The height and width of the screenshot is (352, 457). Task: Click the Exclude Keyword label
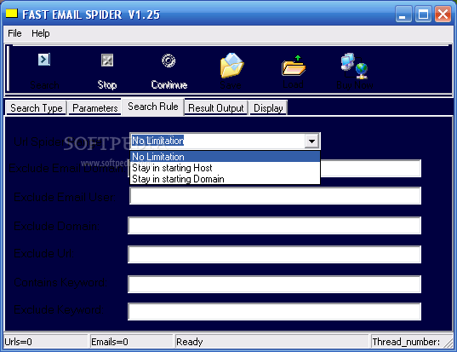[59, 309]
